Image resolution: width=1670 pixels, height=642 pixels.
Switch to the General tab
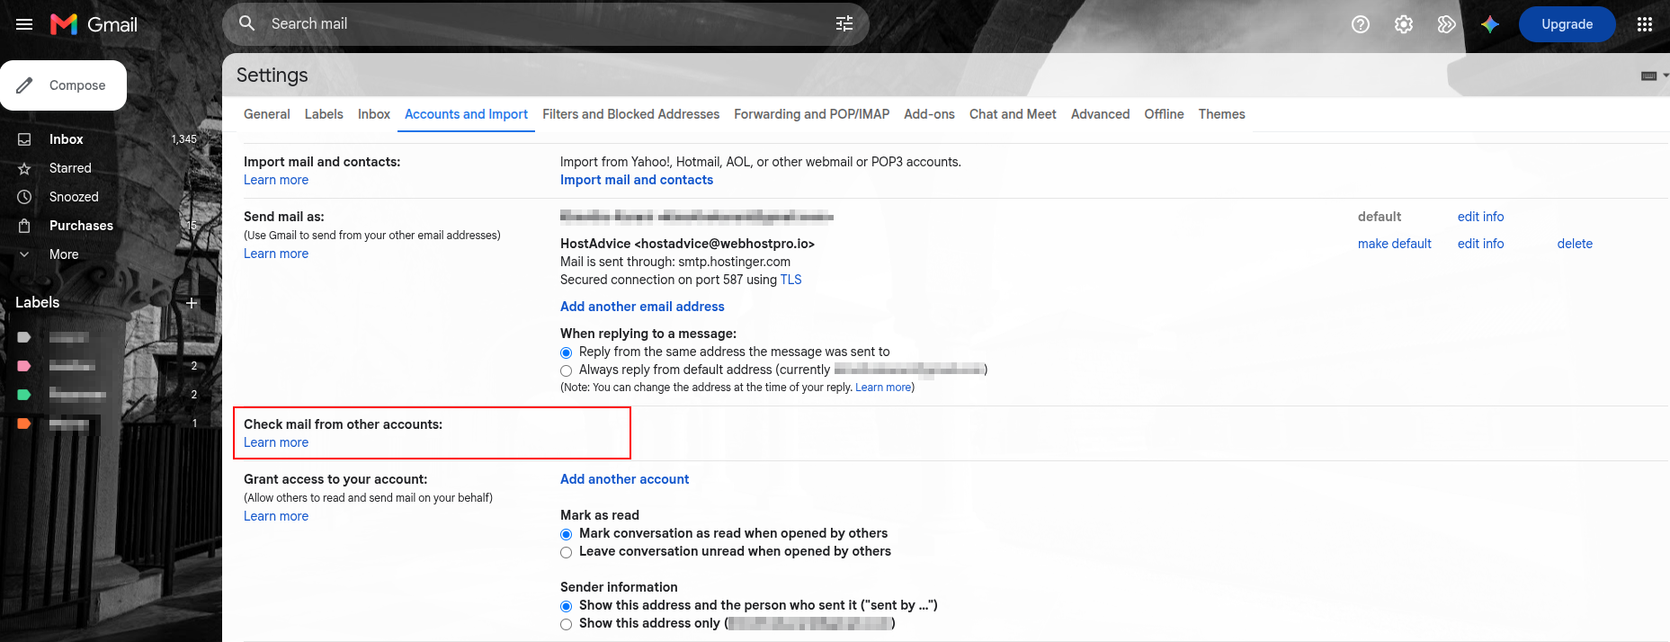266,114
